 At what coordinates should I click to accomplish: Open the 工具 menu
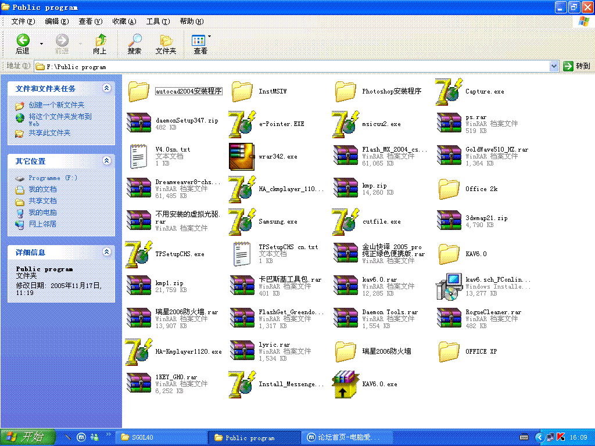pyautogui.click(x=158, y=21)
